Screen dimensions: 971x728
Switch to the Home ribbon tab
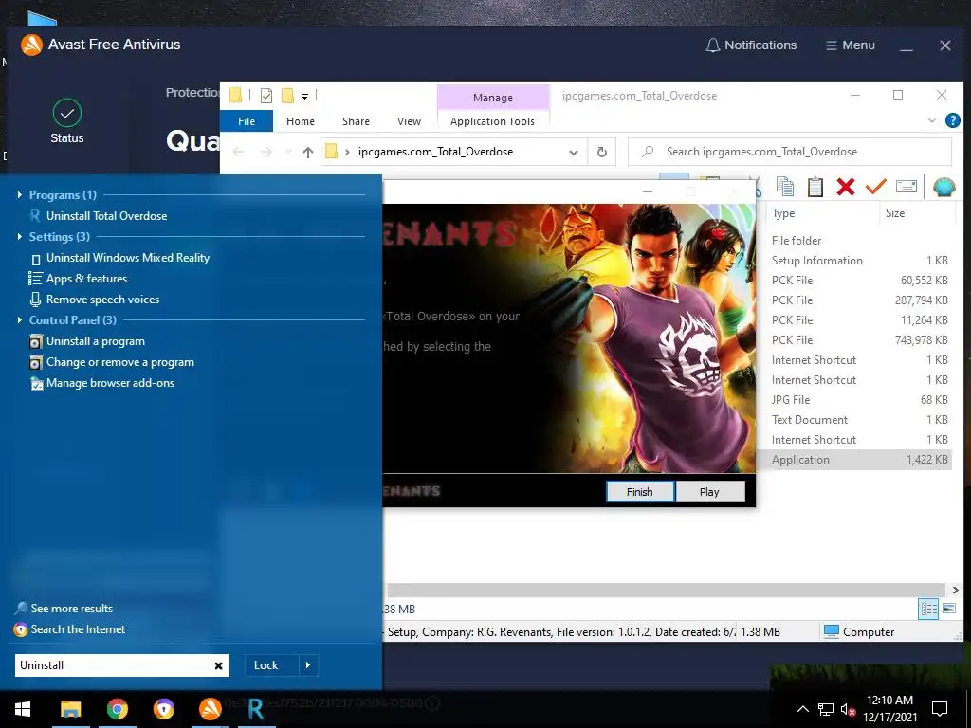(301, 121)
